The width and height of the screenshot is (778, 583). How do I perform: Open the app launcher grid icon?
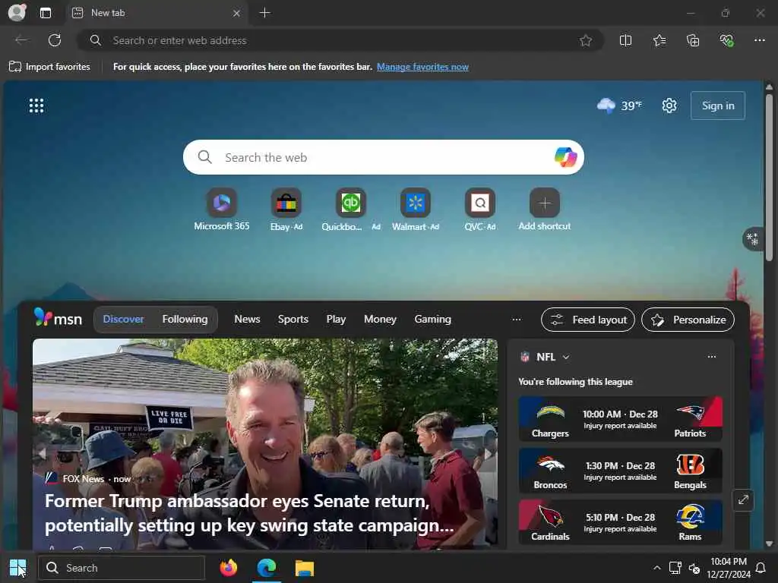pyautogui.click(x=36, y=106)
